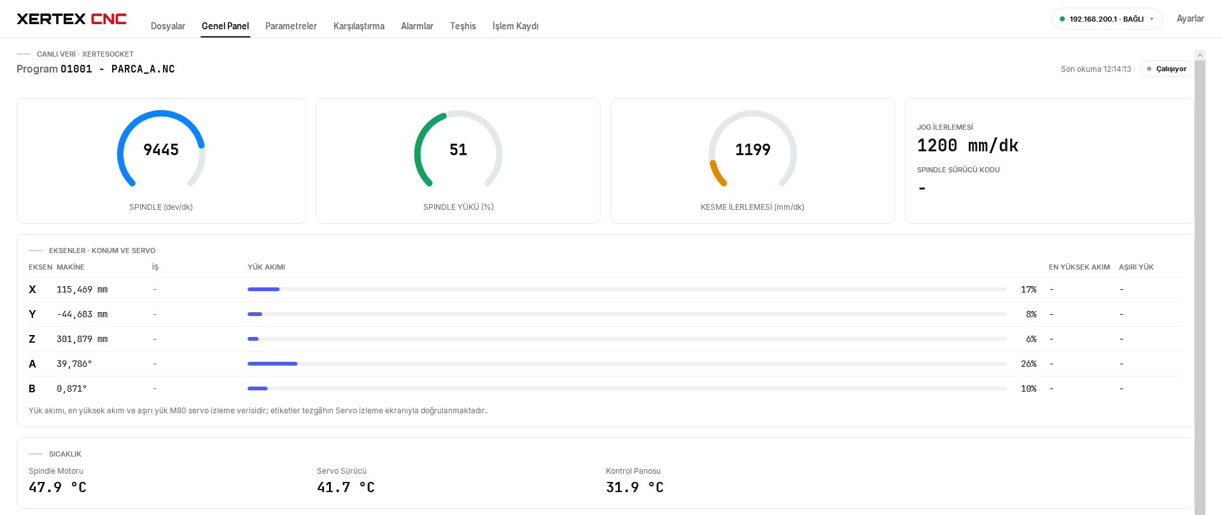Image resolution: width=1222 pixels, height=515 pixels.
Task: Click the X axis load current bar
Action: click(x=627, y=289)
